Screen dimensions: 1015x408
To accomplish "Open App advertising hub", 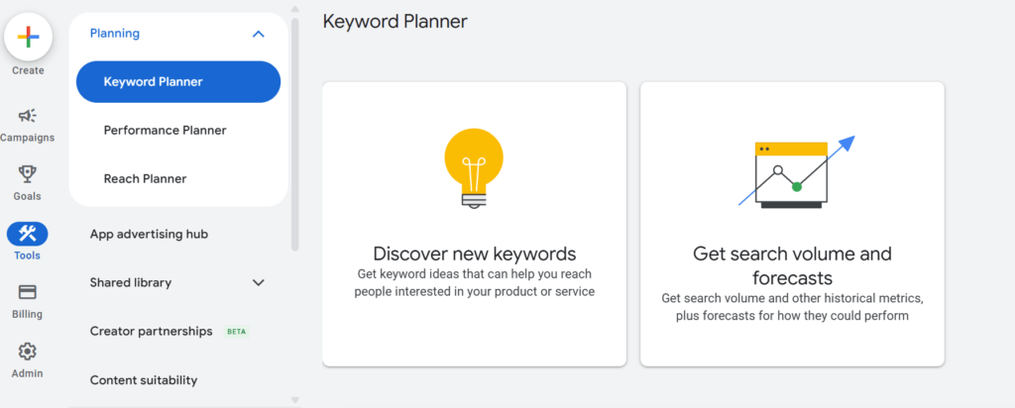I will pos(149,234).
